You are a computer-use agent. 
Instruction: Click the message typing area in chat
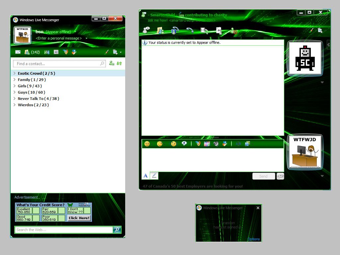pyautogui.click(x=213, y=160)
